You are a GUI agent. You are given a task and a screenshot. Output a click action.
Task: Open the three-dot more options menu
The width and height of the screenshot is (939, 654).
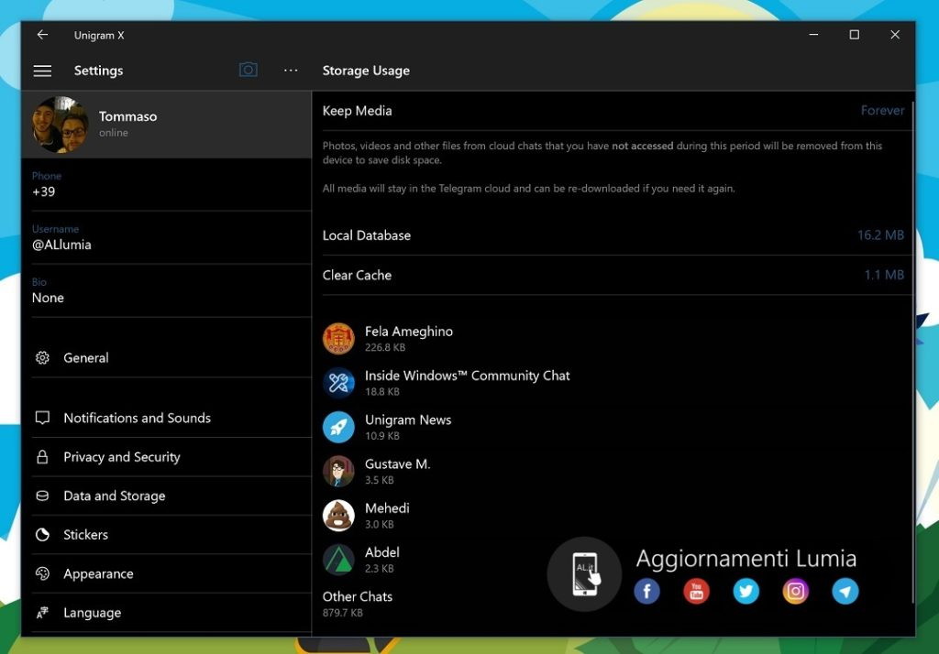pyautogui.click(x=291, y=70)
